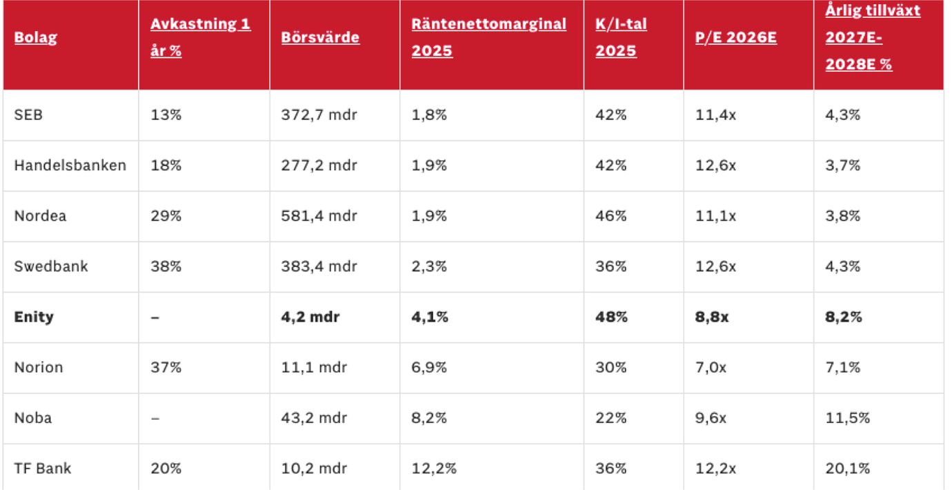Sort by Avkastning 1 år % header

200,37
